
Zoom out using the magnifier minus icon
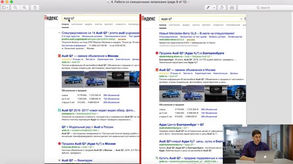15,8
